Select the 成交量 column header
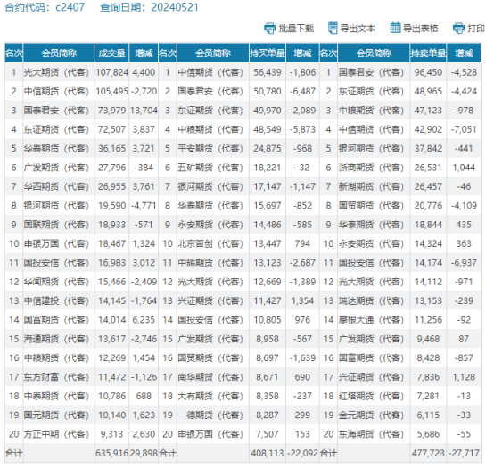This screenshot has height=468, width=494. [111, 53]
